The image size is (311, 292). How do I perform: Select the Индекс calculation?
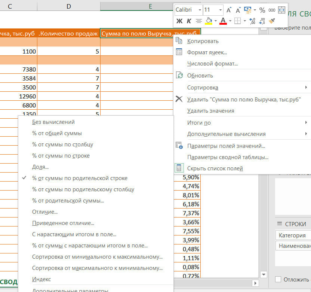pyautogui.click(x=41, y=279)
